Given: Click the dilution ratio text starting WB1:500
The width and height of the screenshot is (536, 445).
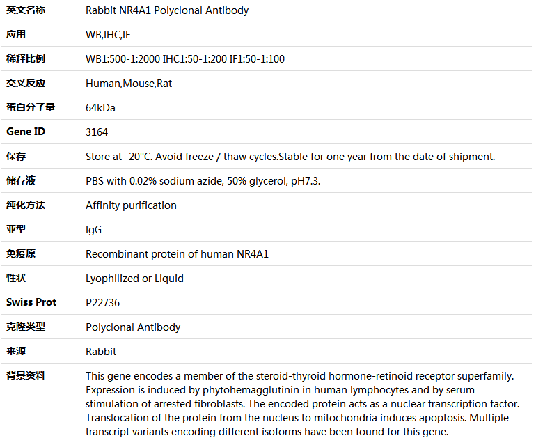Looking at the screenshot, I should point(185,59).
